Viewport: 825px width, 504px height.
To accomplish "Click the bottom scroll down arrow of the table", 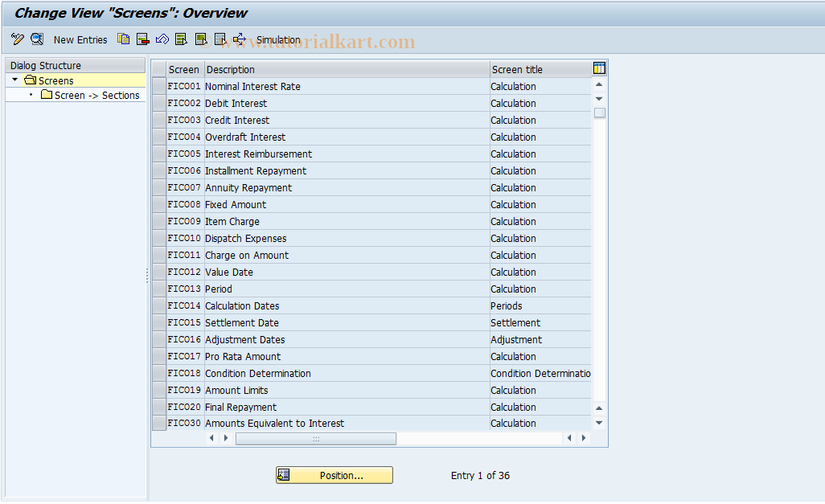I will [x=599, y=423].
